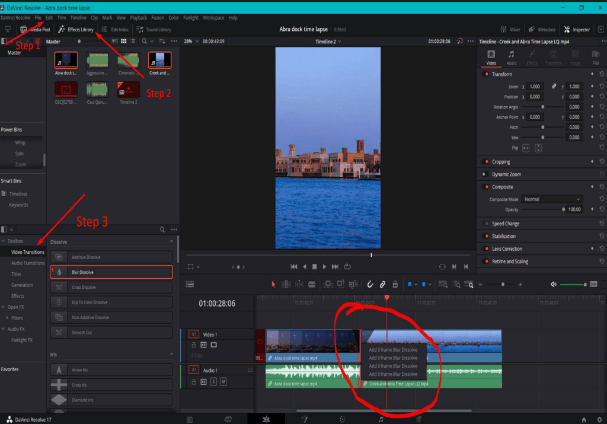Screen dimensions: 607x424
Task: Select the Creek and Abra clip thumbnail
Action: (159, 60)
